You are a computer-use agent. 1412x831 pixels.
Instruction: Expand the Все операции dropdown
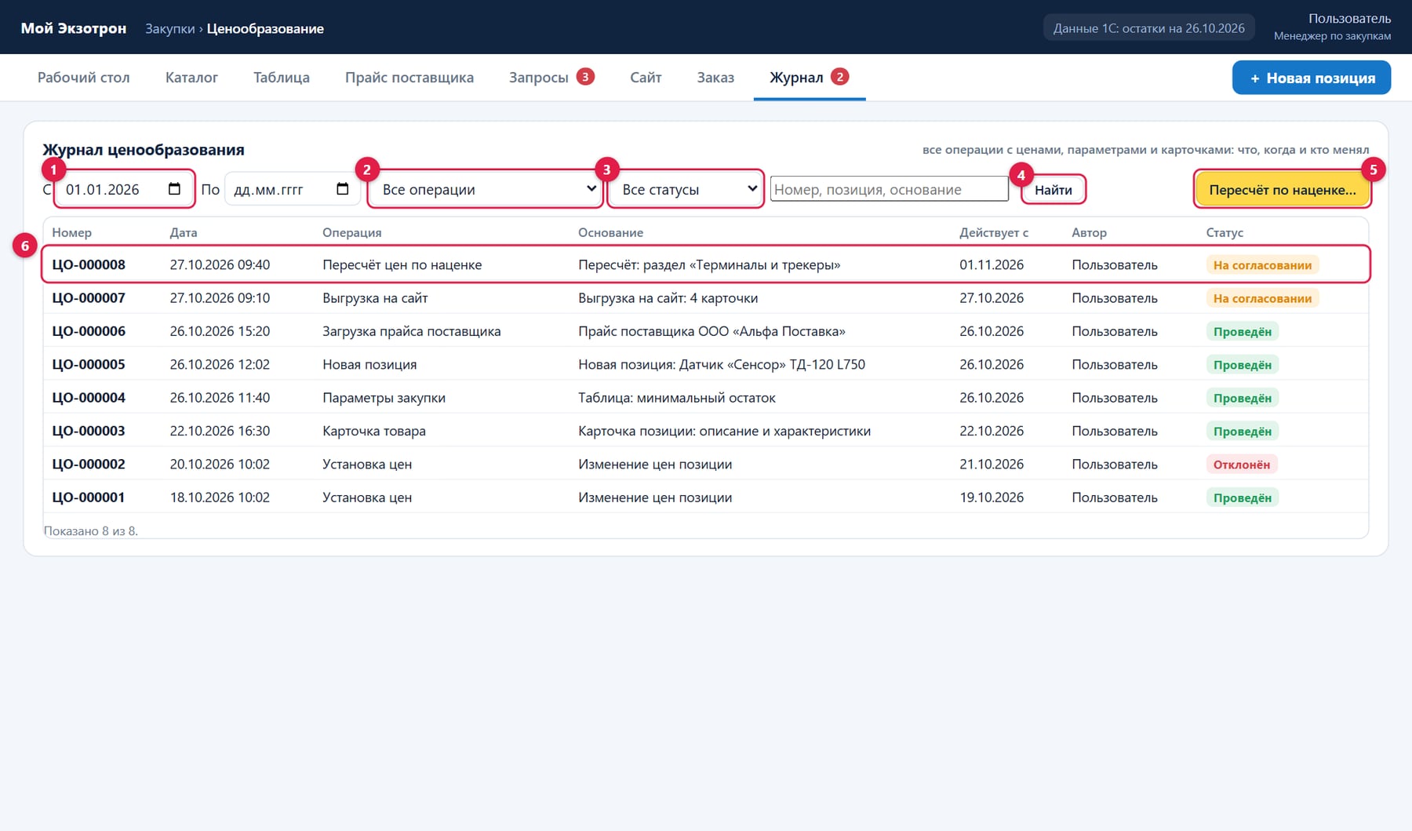pyautogui.click(x=486, y=189)
